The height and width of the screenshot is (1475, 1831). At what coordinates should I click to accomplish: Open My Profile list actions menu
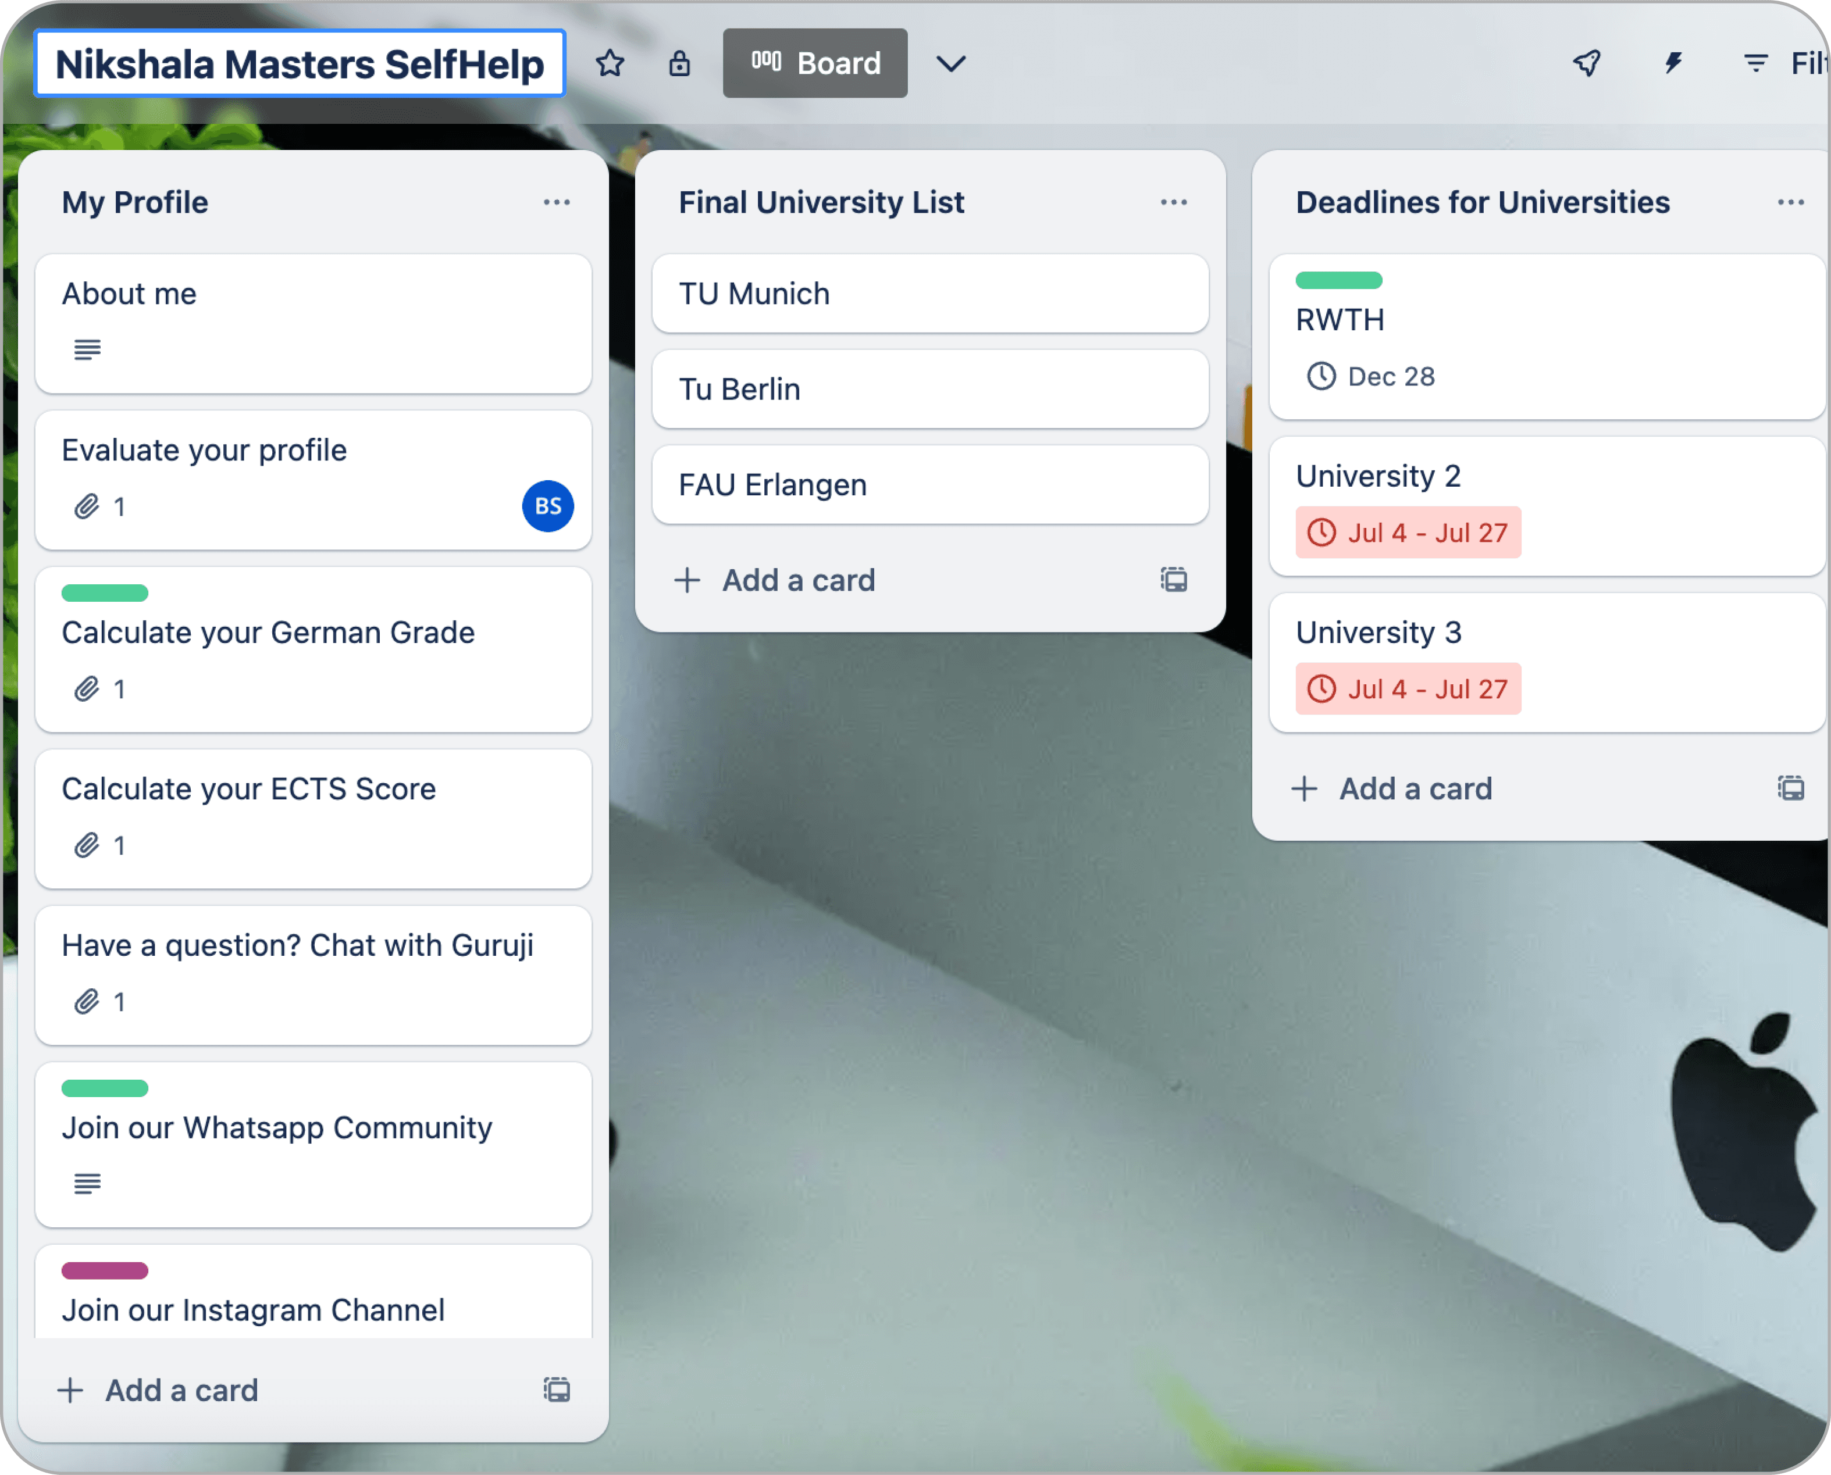click(557, 202)
